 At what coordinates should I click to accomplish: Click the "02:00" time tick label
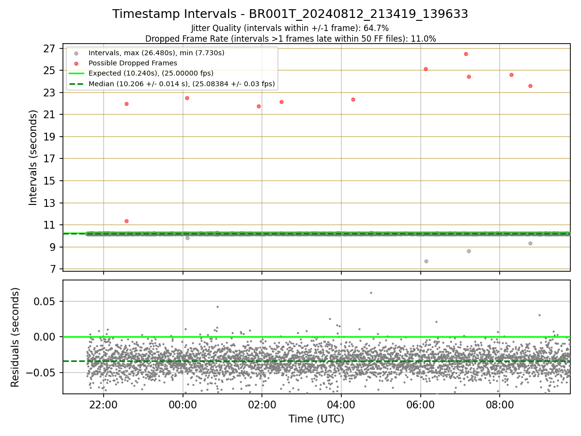pos(262,405)
